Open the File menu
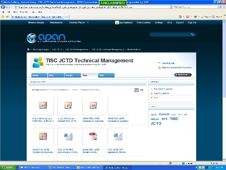The image size is (226, 170). pyautogui.click(x=3, y=12)
